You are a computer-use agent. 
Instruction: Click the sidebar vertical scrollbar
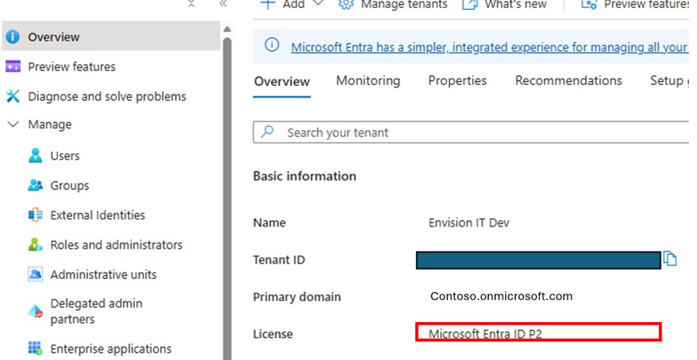tap(227, 197)
